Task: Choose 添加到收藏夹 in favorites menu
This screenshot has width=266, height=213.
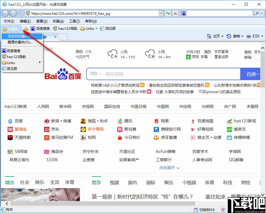Action: (x=22, y=36)
